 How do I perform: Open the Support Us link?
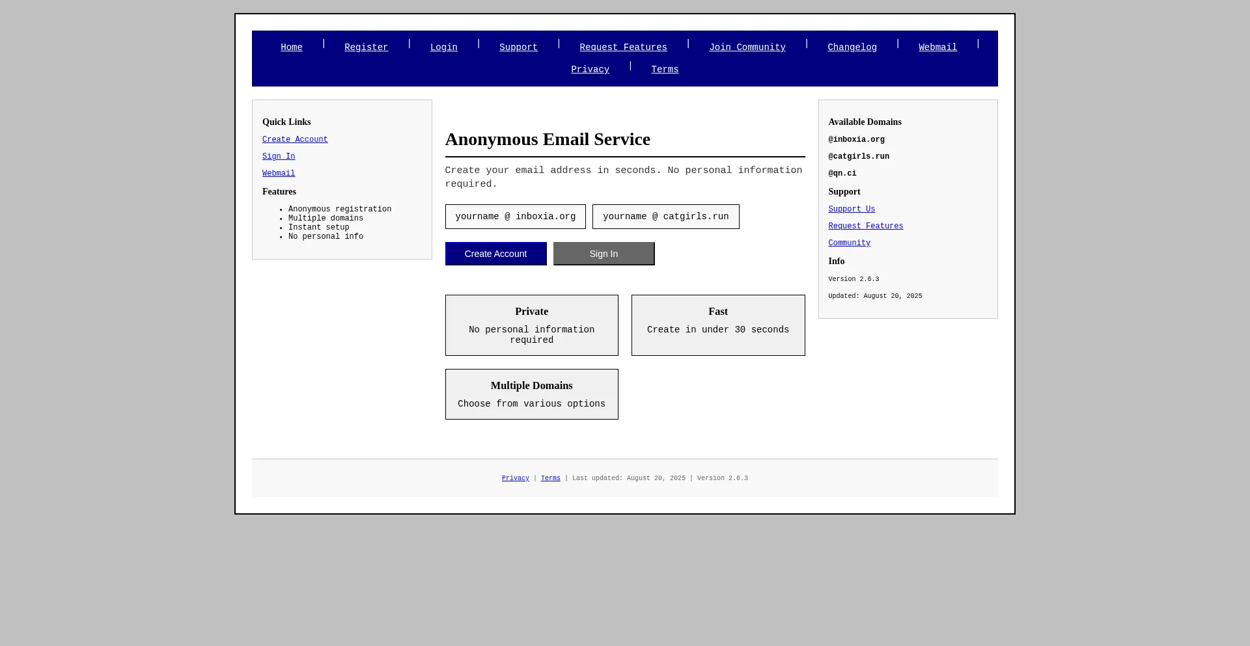tap(852, 209)
